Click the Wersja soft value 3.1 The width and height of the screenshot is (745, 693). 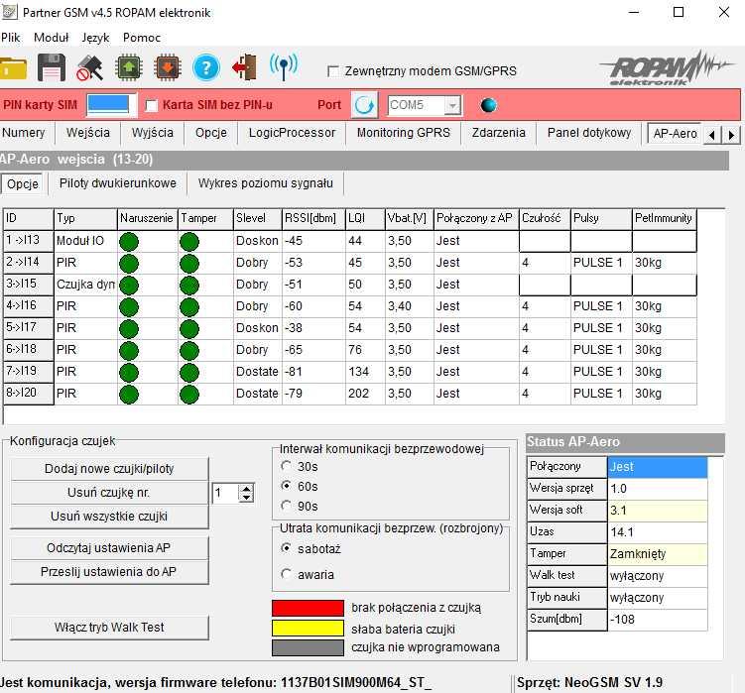658,511
